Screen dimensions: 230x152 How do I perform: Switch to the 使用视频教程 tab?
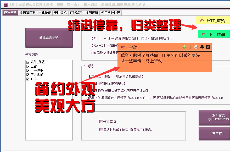click(x=110, y=12)
